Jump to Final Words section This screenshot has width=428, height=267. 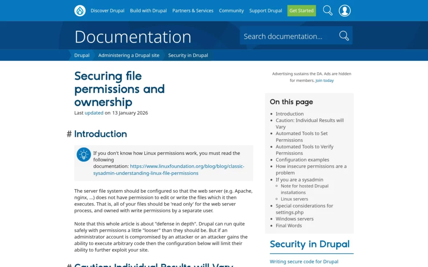288,226
